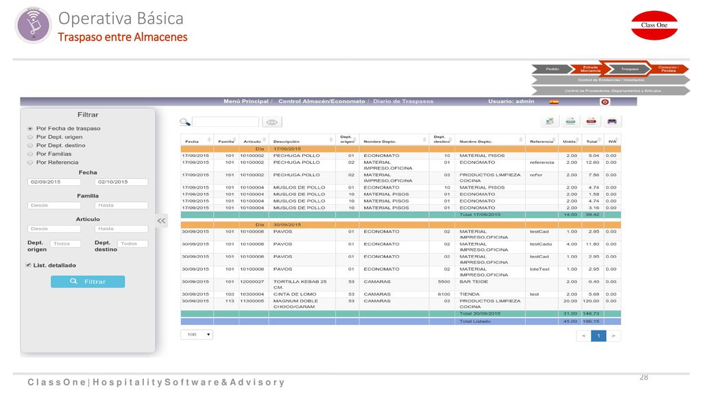Sort table by Unids. column

pos(570,141)
